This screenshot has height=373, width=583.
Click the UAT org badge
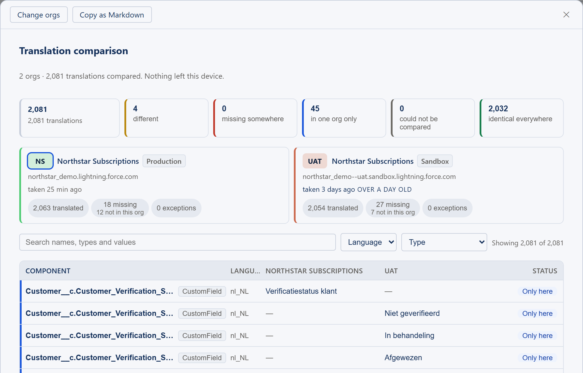coord(315,161)
